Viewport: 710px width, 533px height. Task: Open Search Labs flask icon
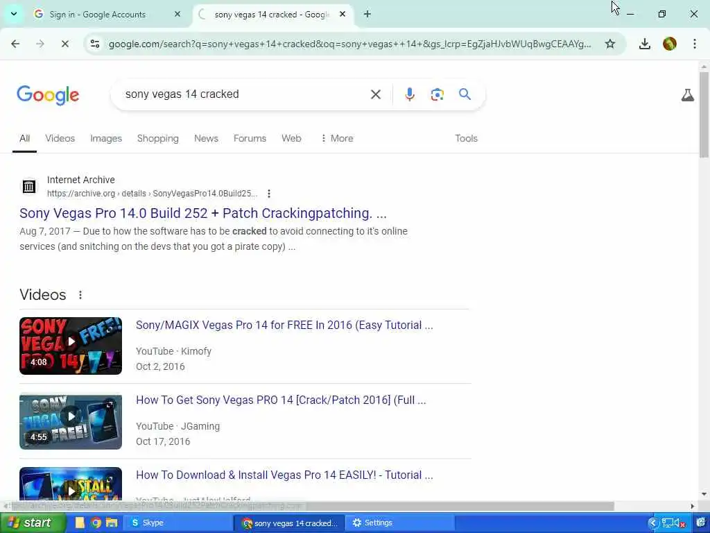[x=687, y=94]
